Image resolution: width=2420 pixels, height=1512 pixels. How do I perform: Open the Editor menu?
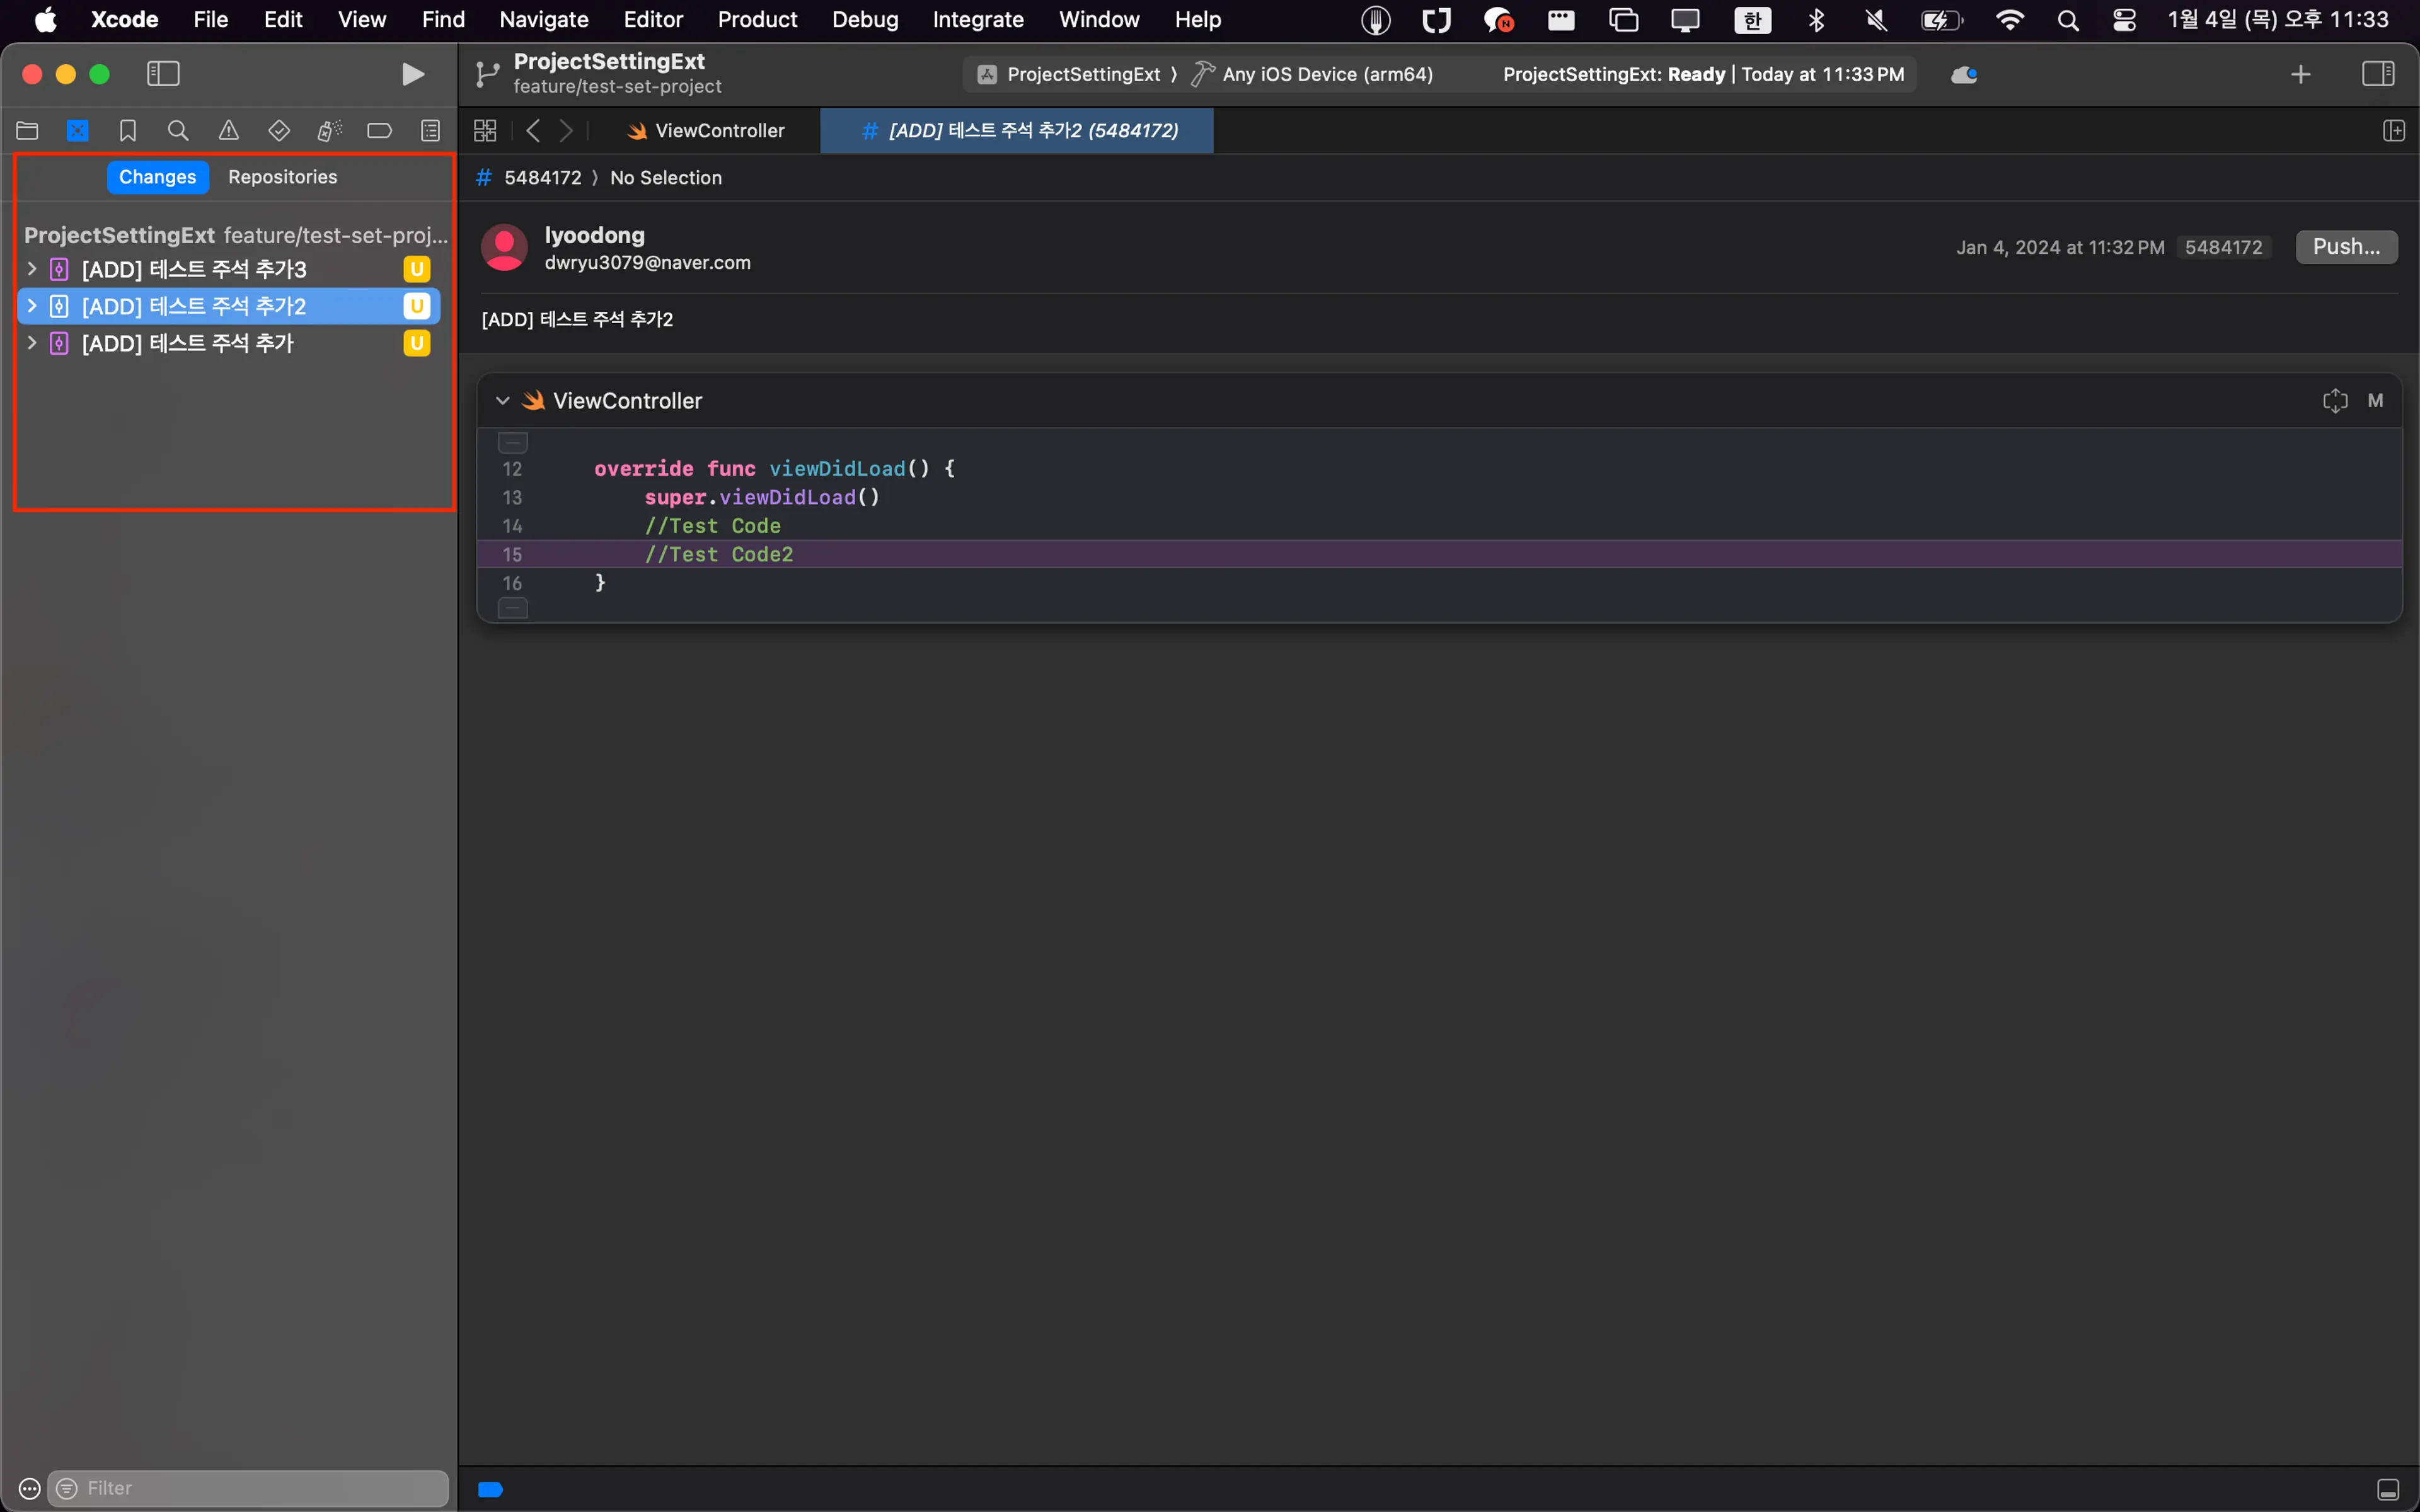652,20
